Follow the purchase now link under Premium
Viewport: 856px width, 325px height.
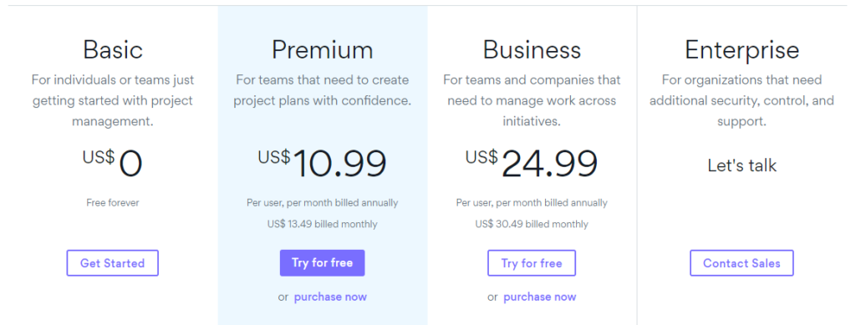tap(330, 297)
